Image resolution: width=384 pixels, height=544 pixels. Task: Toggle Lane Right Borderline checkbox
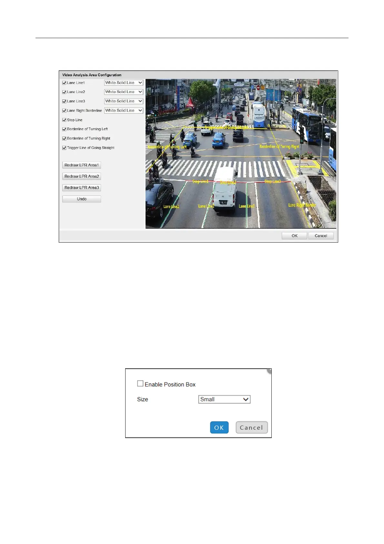point(64,111)
